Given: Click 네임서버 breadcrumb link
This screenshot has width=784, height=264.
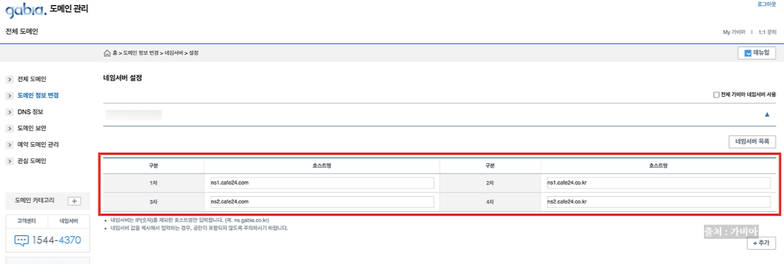Looking at the screenshot, I should pyautogui.click(x=173, y=53).
